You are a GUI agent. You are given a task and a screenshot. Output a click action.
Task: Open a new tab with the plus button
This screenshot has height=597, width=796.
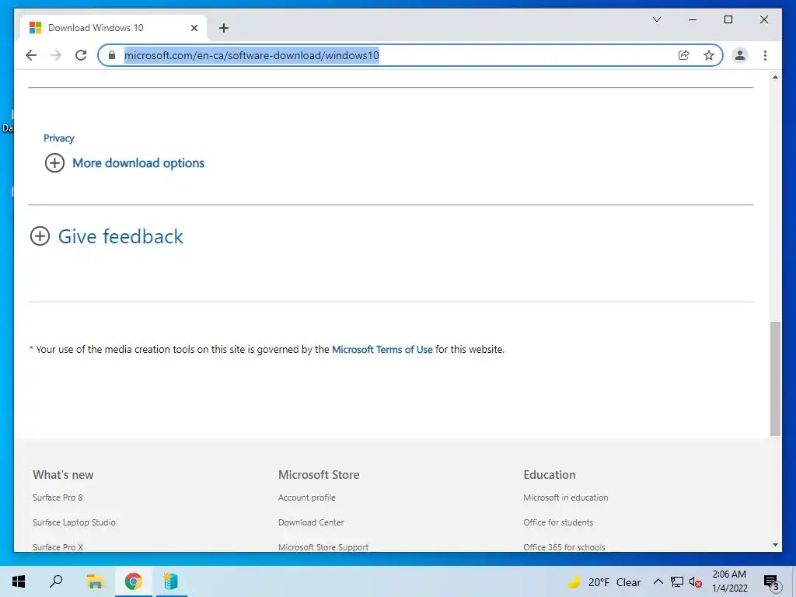coord(224,28)
